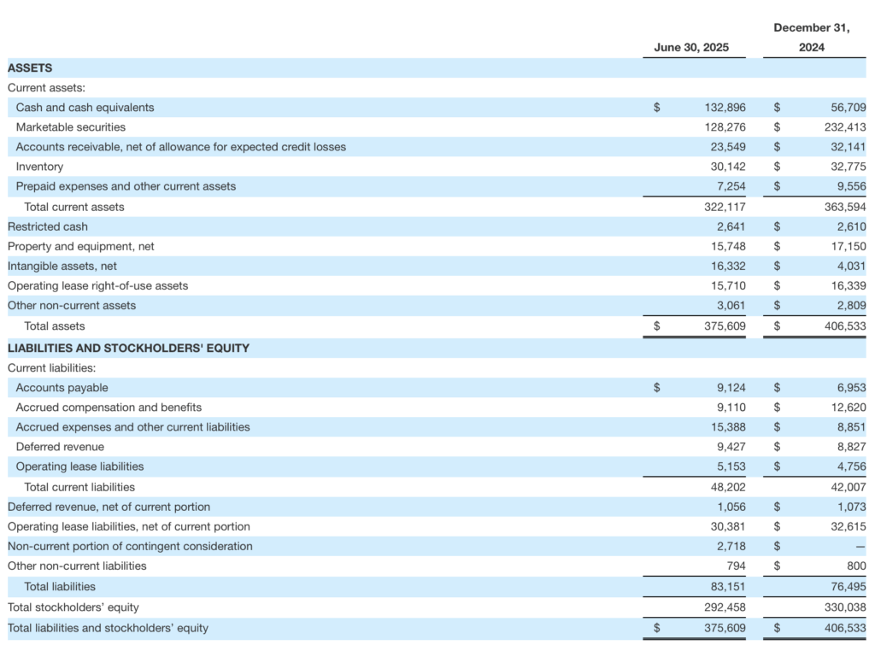The height and width of the screenshot is (651, 875).
Task: Click the 'Current assets:' label
Action: tap(46, 88)
